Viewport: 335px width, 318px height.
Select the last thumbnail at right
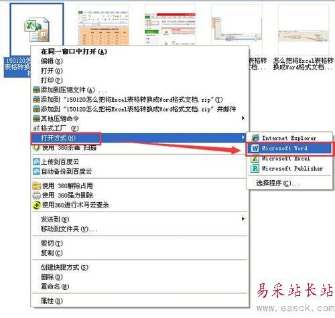[304, 29]
